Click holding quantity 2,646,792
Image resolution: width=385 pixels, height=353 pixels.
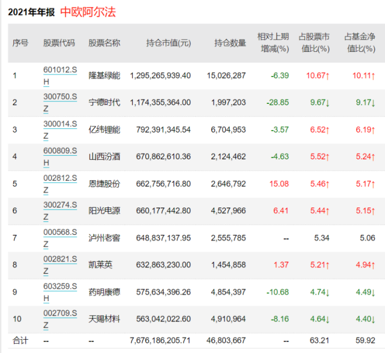[229, 184]
